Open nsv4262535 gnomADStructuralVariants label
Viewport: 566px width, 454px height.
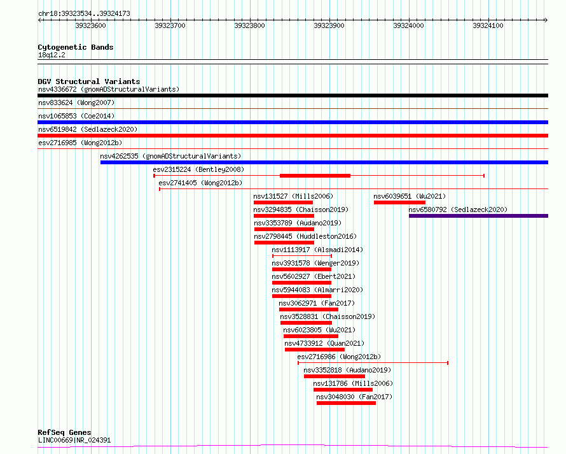[x=170, y=156]
